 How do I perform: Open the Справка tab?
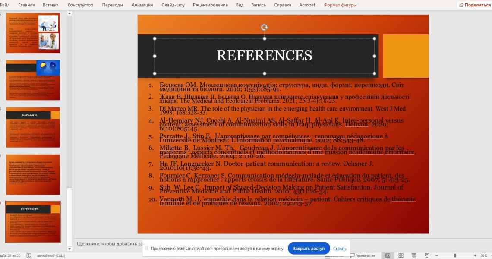[x=282, y=5]
